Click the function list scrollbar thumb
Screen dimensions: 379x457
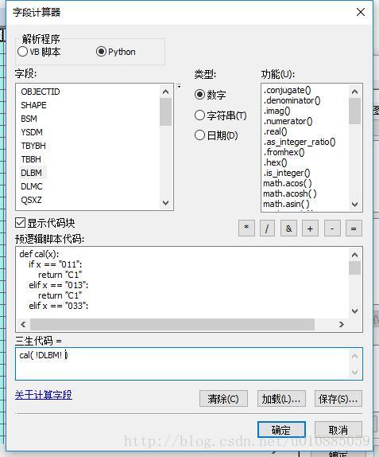pos(354,111)
